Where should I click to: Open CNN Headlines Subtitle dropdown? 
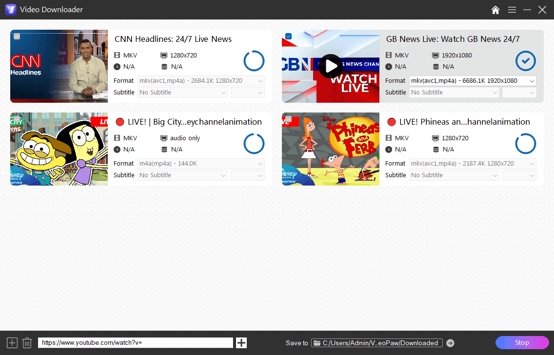point(183,93)
